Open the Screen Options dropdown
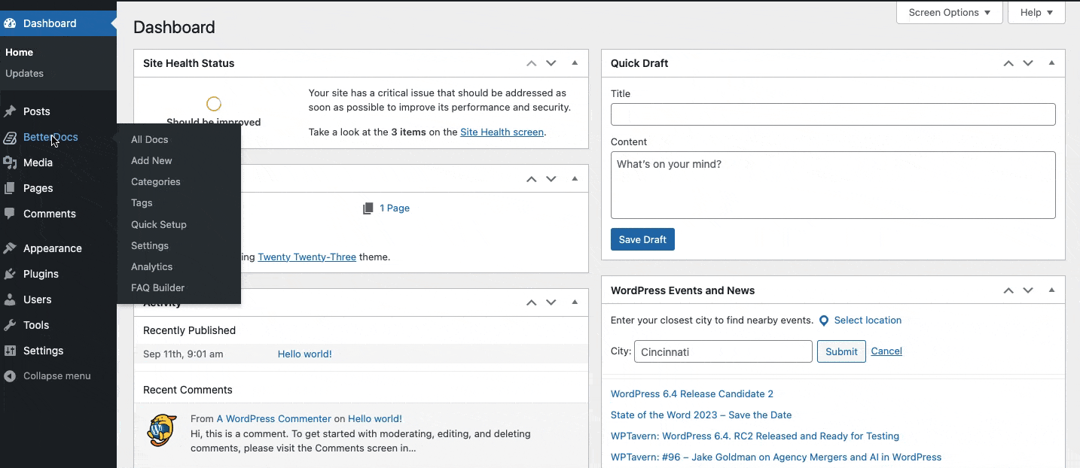This screenshot has width=1080, height=468. coord(948,12)
